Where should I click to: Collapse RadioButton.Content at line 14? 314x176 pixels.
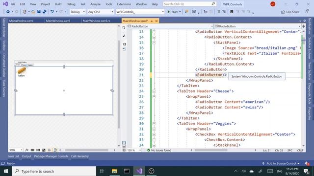(x=154, y=37)
